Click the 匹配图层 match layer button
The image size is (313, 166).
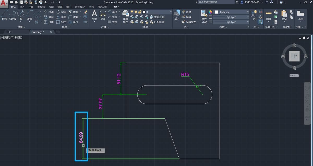coord(159,22)
